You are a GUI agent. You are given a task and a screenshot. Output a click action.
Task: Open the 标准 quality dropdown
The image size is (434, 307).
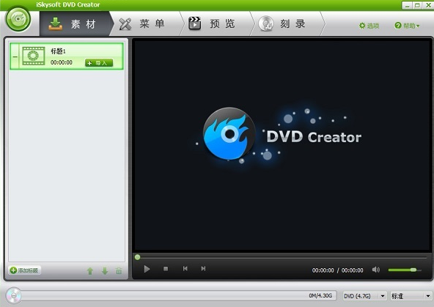click(x=411, y=296)
